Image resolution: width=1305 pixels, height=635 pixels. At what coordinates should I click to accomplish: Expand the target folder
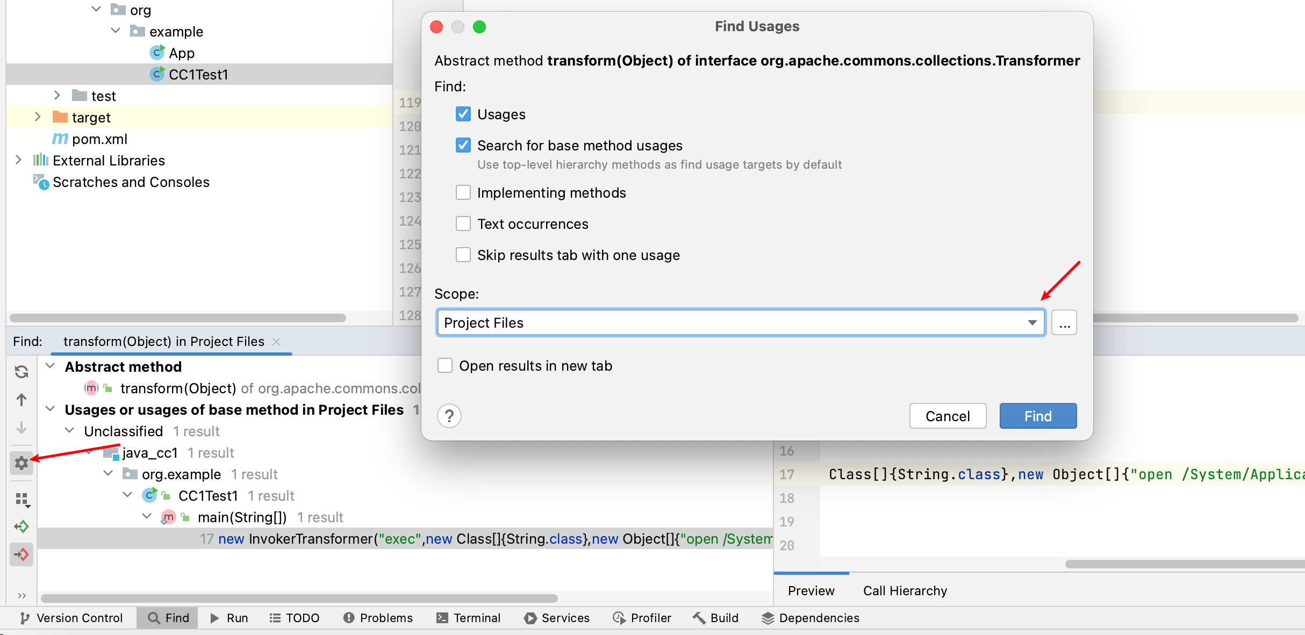coord(38,117)
